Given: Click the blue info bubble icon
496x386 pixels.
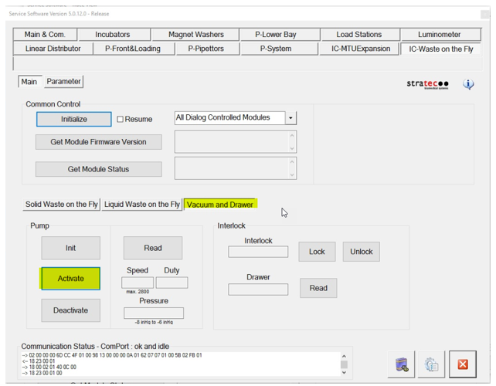Looking at the screenshot, I should click(468, 84).
